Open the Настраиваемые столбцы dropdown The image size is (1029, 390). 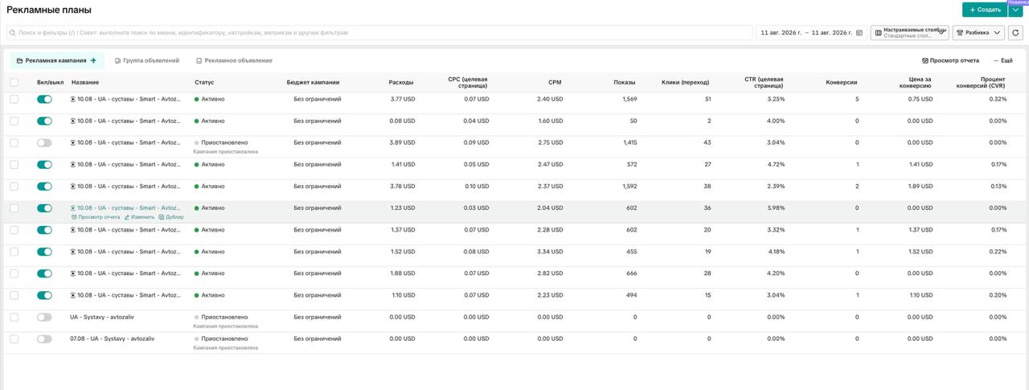coord(909,33)
